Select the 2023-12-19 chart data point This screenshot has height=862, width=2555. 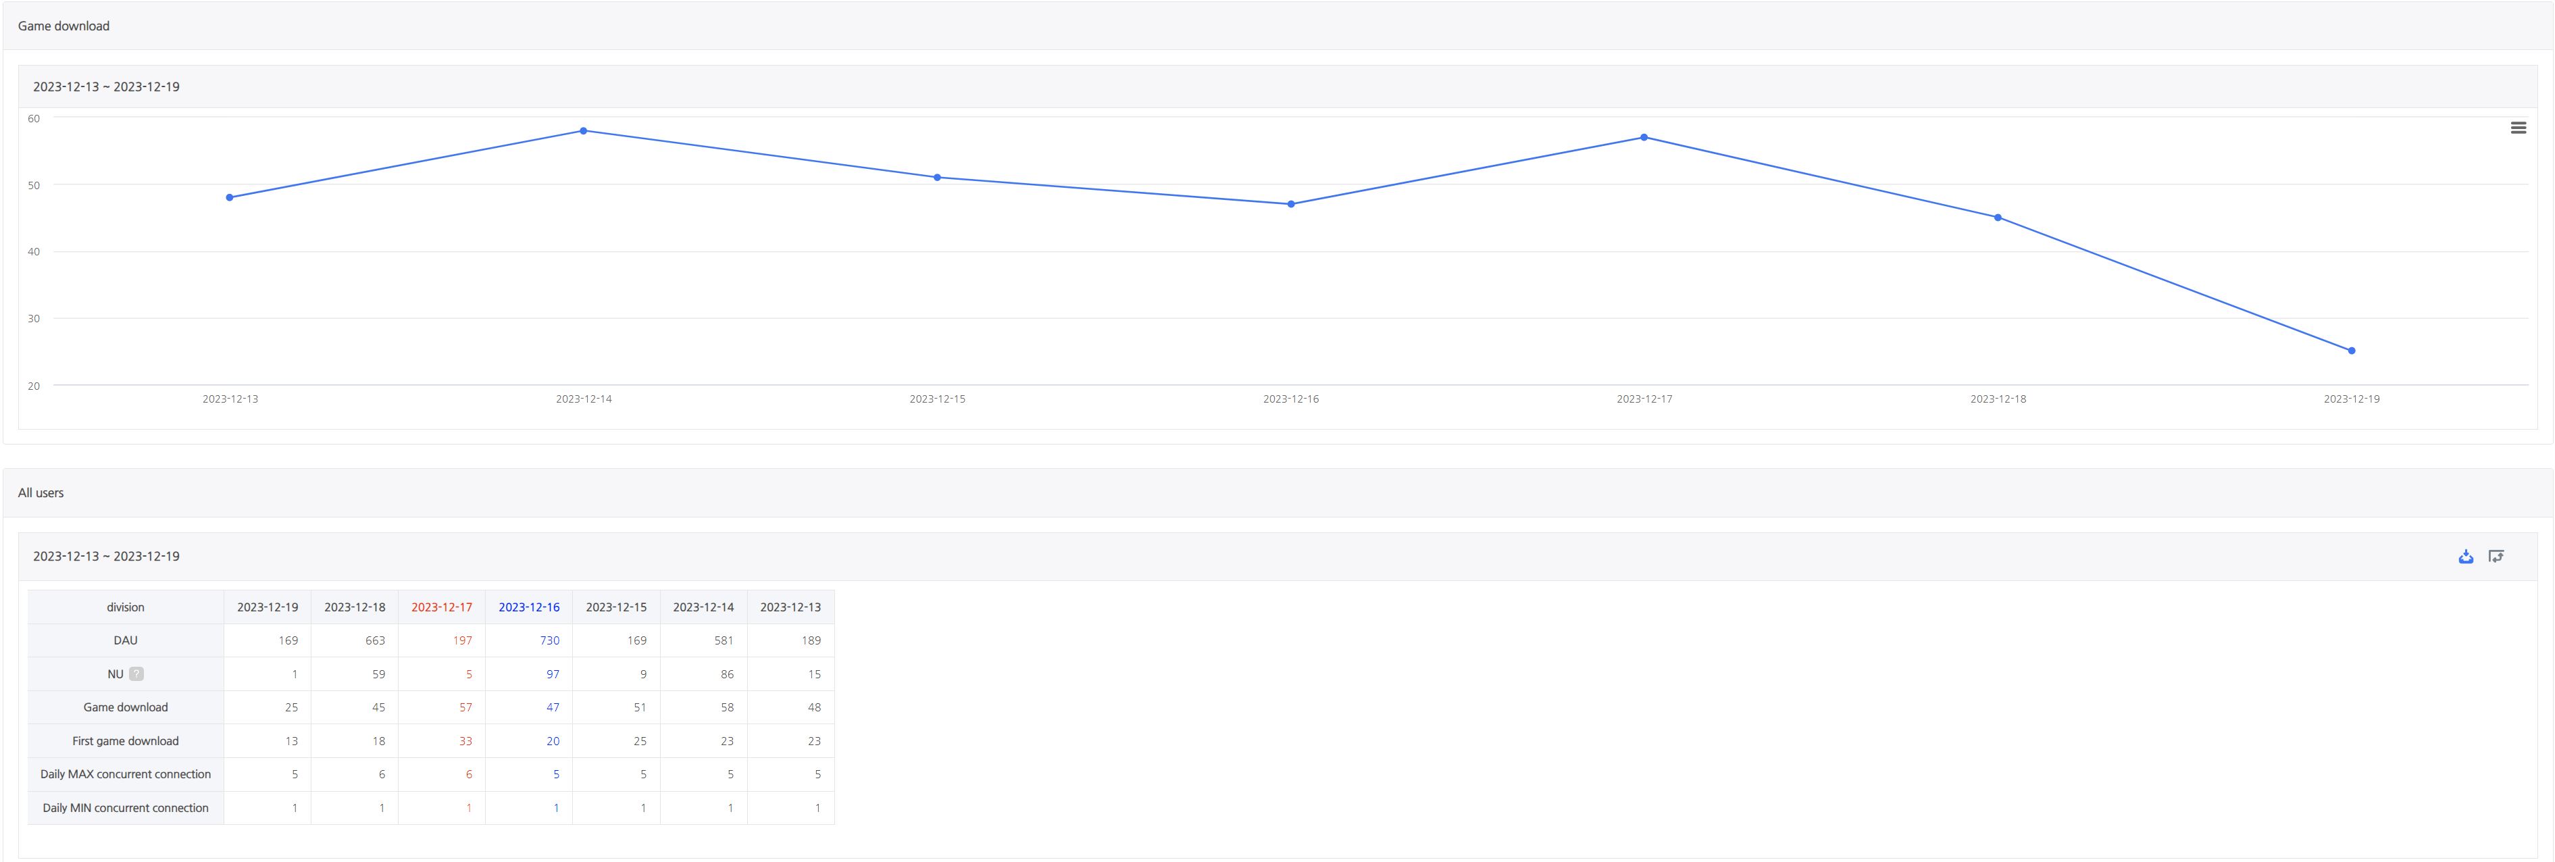click(2351, 350)
